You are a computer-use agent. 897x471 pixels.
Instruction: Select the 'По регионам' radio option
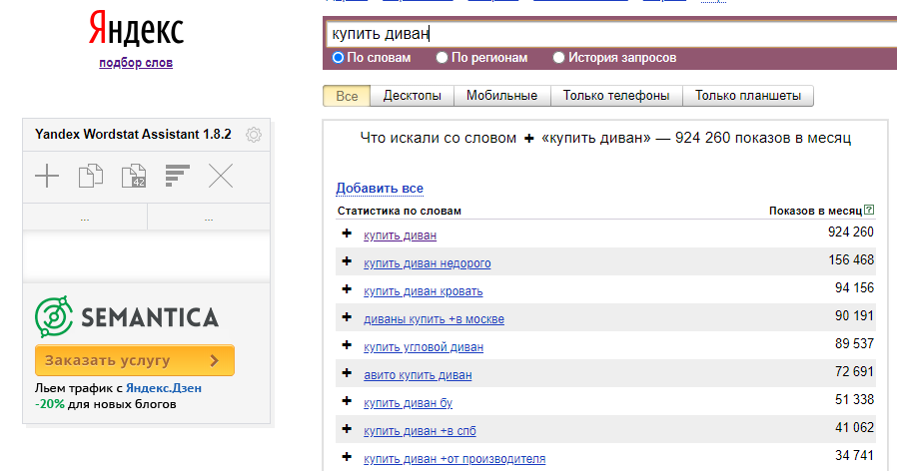click(x=443, y=58)
